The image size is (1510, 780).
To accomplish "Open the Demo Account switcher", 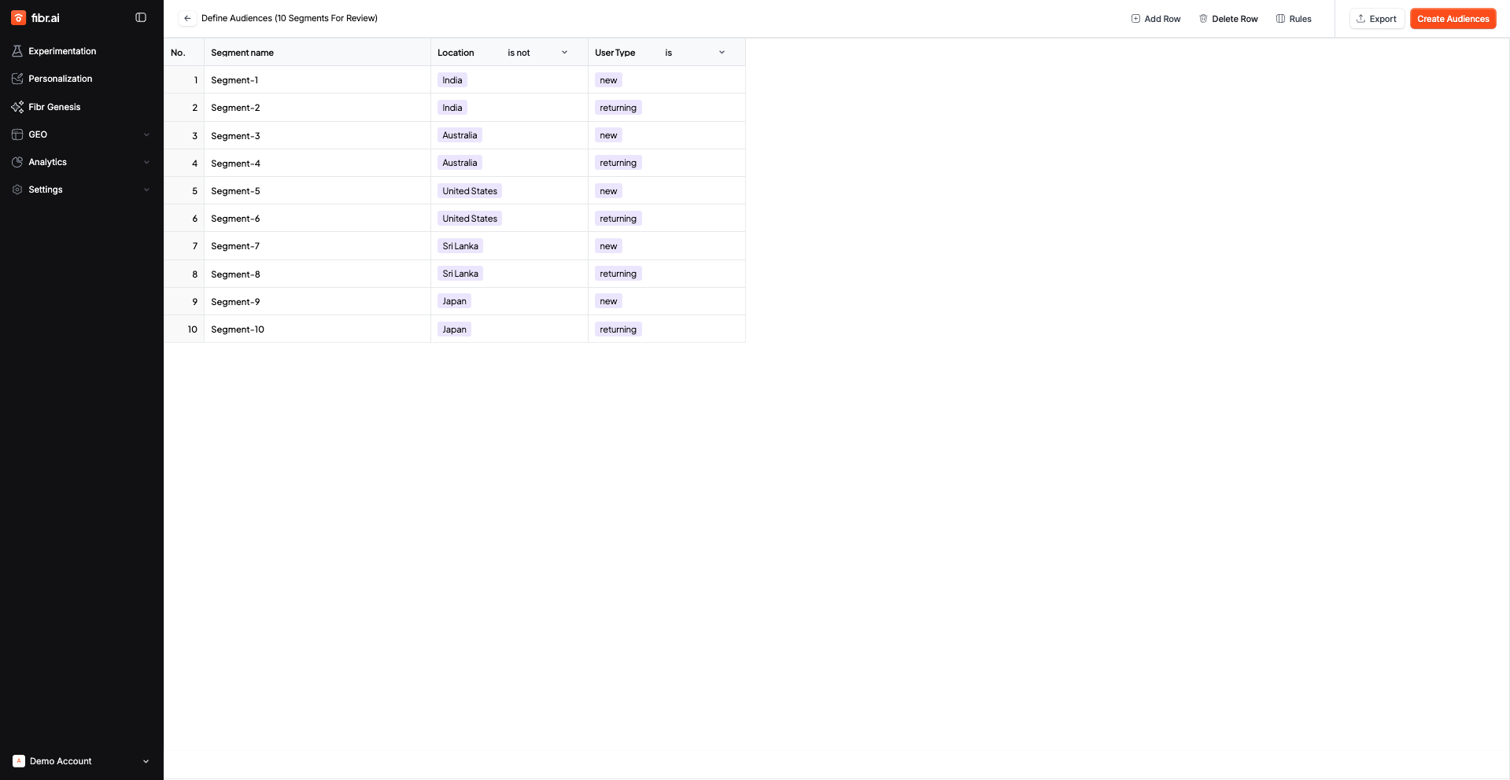I will click(x=81, y=761).
